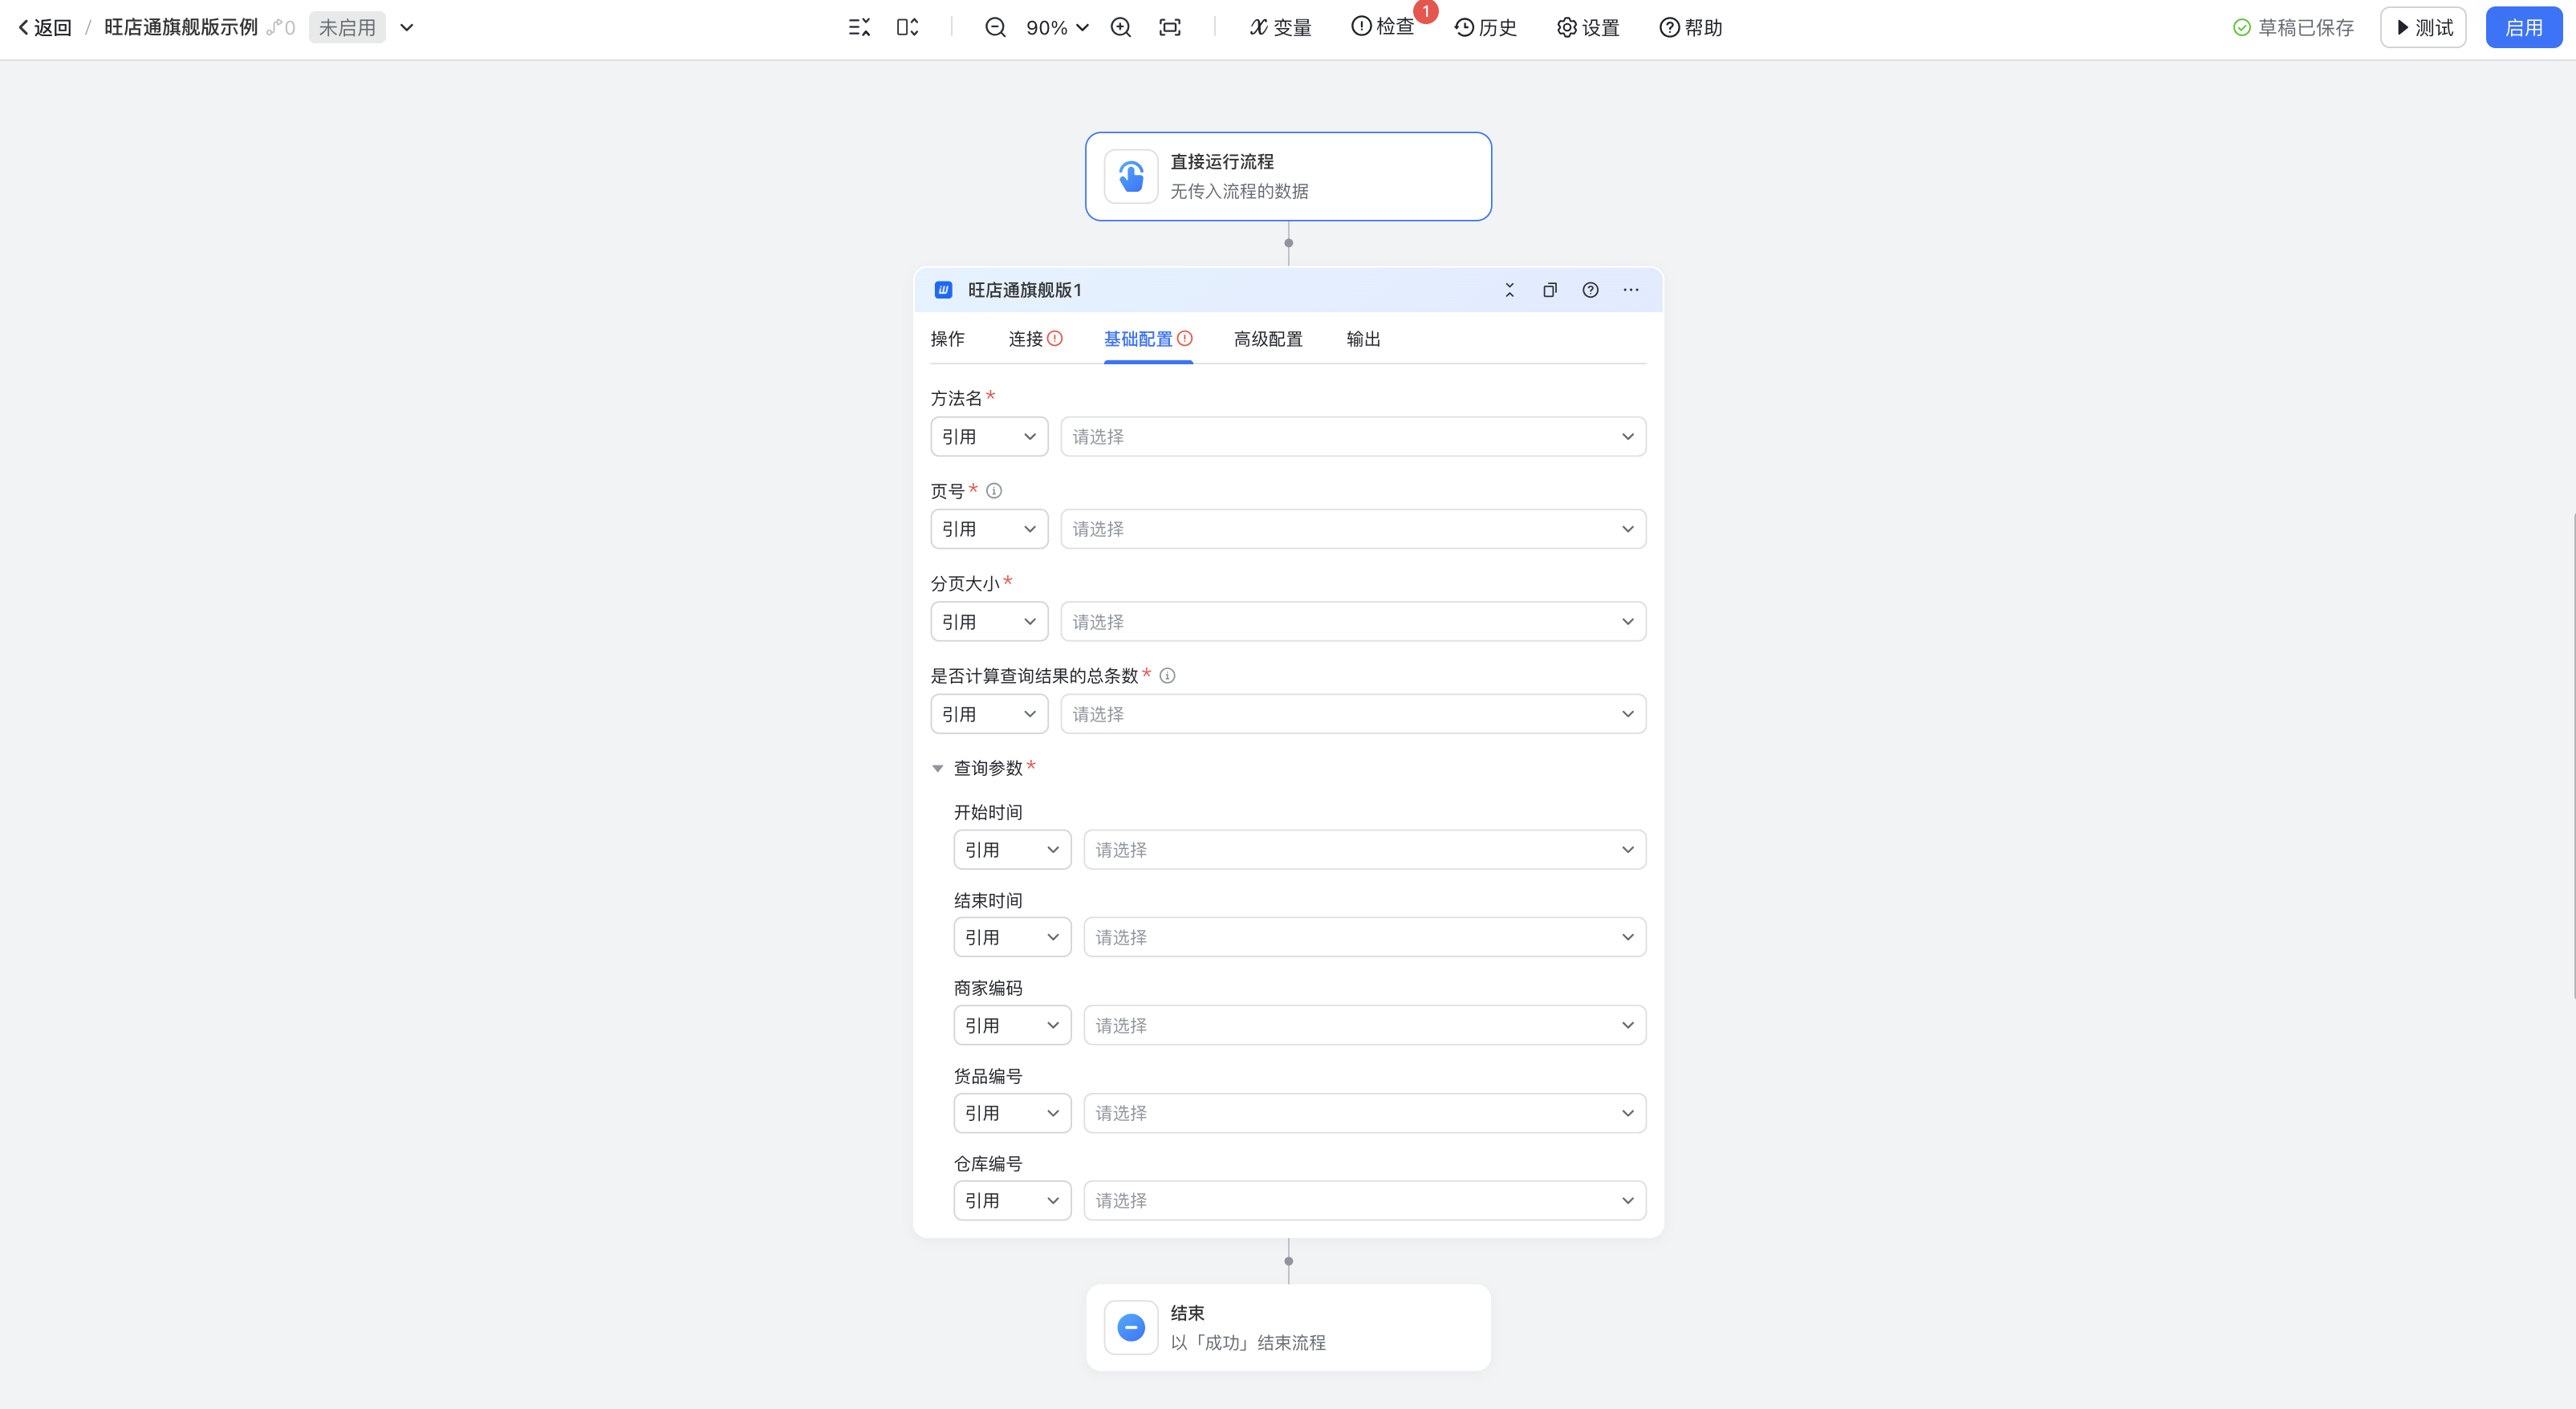Screen dimensions: 2576x1409
Task: Click the auto-layout icon in the toolbar
Action: coord(907,27)
